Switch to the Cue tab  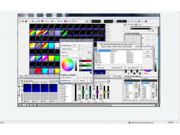point(138,25)
